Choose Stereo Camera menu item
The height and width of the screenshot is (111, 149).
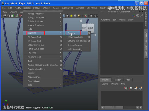click(x=74, y=45)
